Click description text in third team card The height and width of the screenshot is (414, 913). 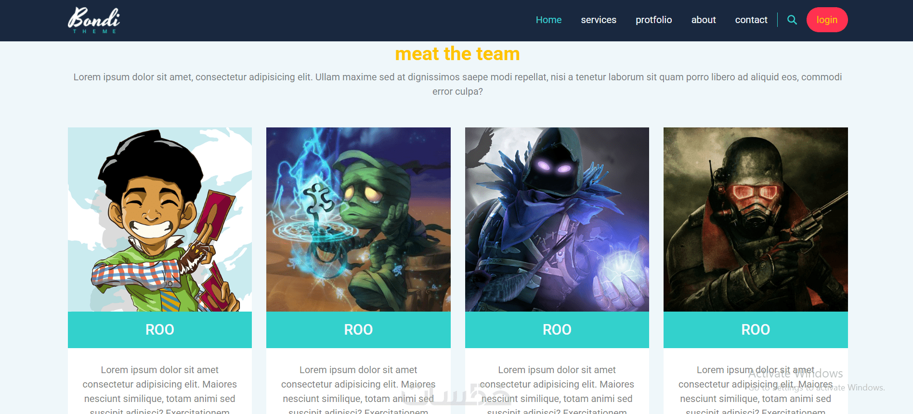tap(557, 389)
